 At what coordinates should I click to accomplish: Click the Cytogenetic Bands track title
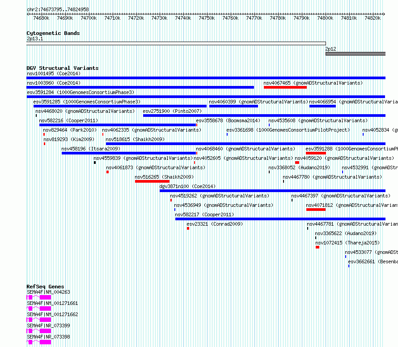pos(53,33)
